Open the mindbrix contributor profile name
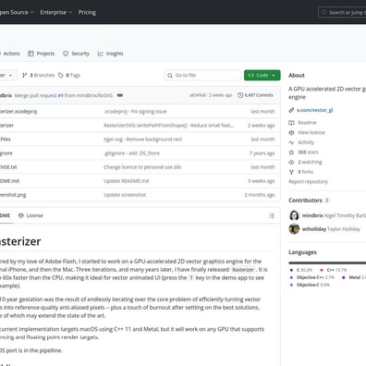 click(x=312, y=215)
